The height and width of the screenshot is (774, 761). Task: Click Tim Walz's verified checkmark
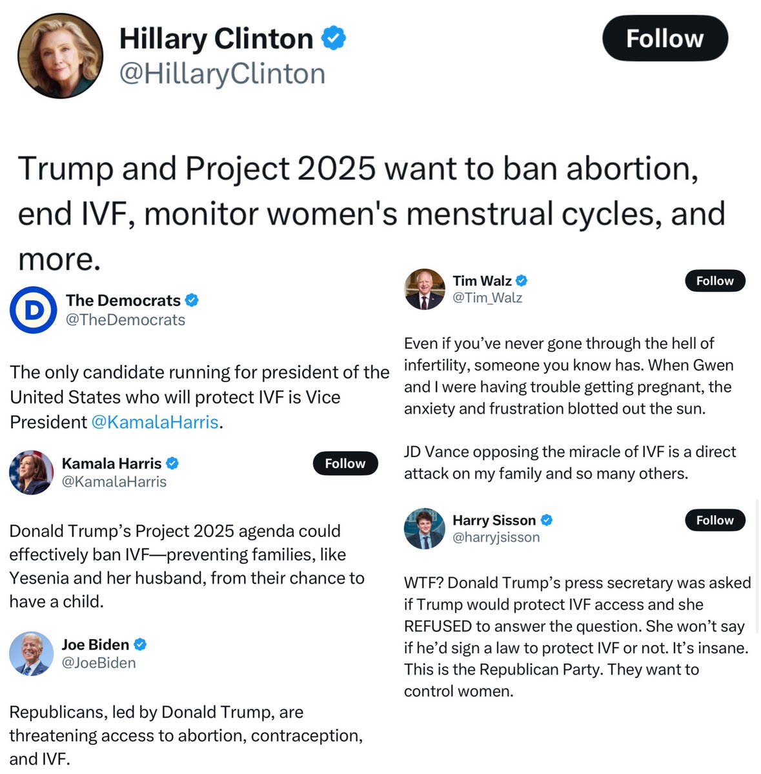point(521,281)
